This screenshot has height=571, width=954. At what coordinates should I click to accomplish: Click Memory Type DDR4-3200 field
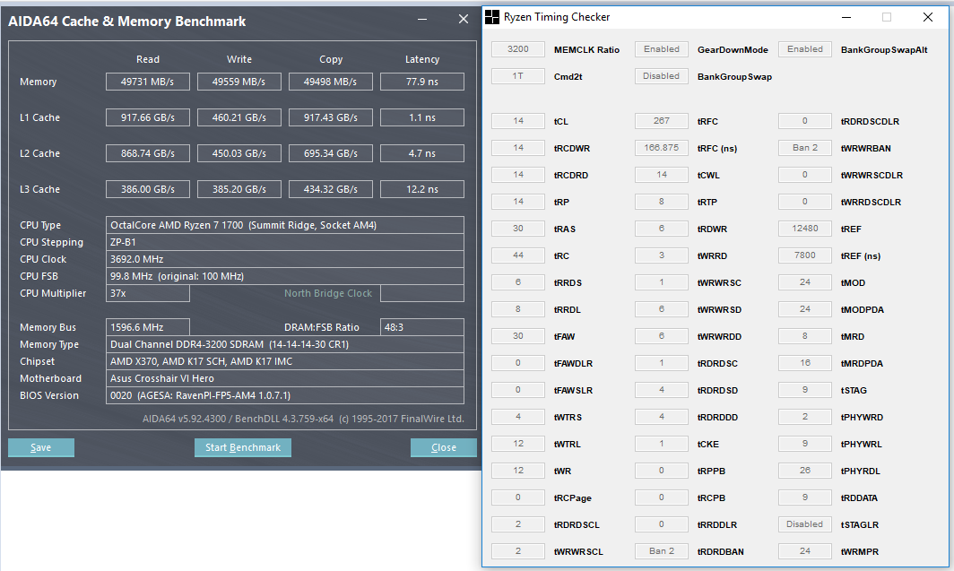tap(285, 344)
